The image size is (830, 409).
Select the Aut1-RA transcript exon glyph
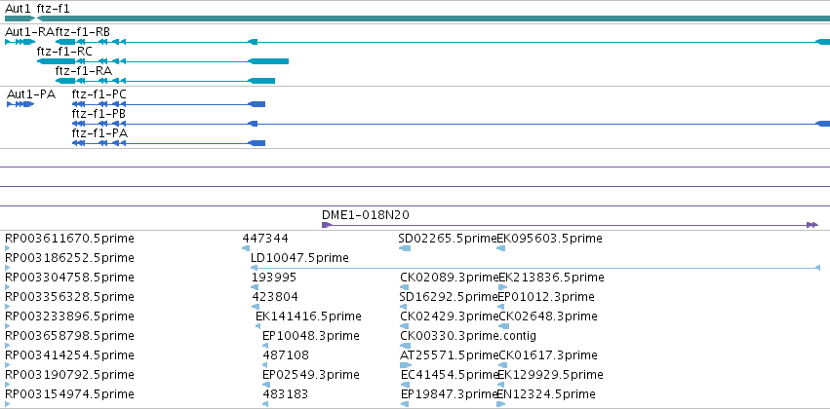point(20,42)
